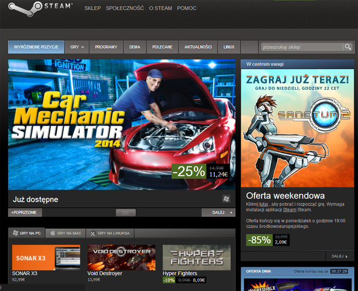Click the -85% weekend offer price badge
The image size is (358, 291).
[268, 240]
